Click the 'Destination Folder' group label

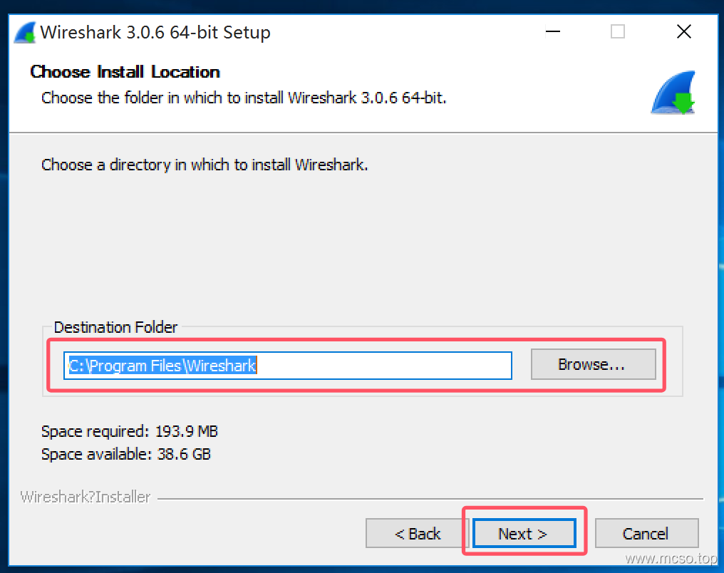point(115,327)
